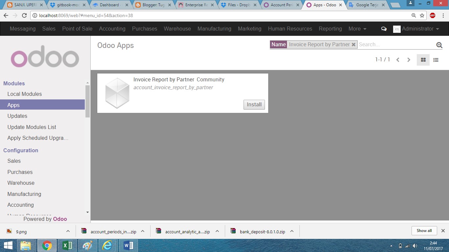Go to previous page of apps
Image resolution: width=449 pixels, height=252 pixels.
(x=398, y=60)
